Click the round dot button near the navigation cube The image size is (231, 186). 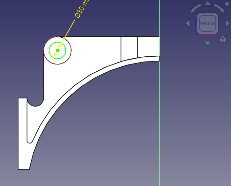click(x=227, y=4)
